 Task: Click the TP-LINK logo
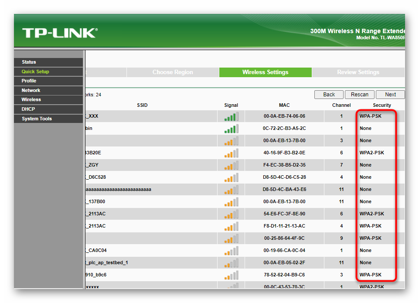coord(60,33)
